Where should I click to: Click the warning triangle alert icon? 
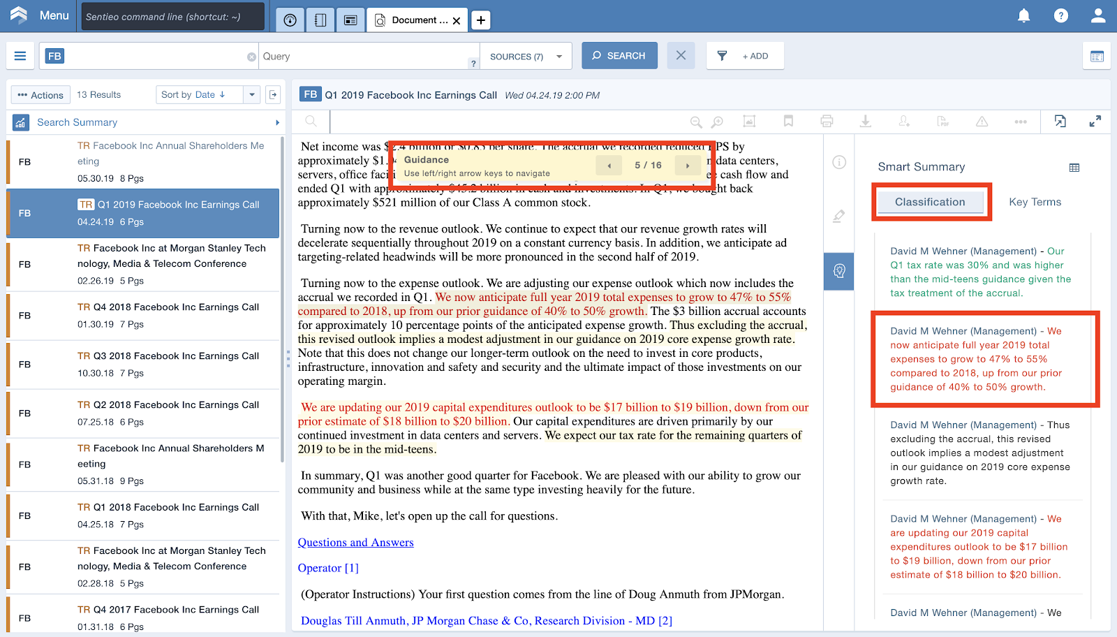(x=982, y=122)
